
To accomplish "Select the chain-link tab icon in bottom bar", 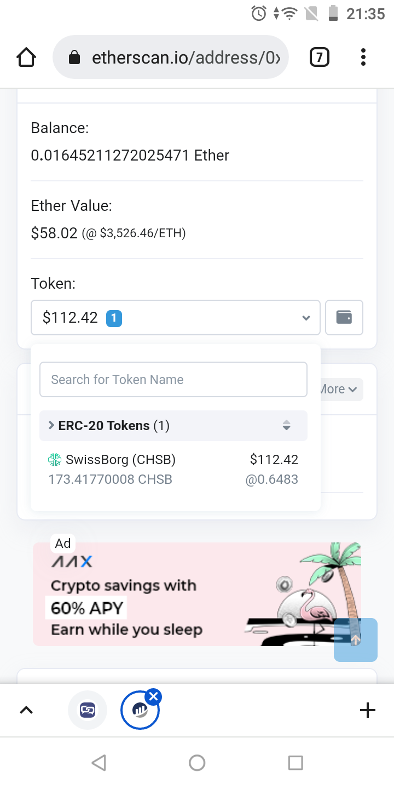I will click(88, 710).
